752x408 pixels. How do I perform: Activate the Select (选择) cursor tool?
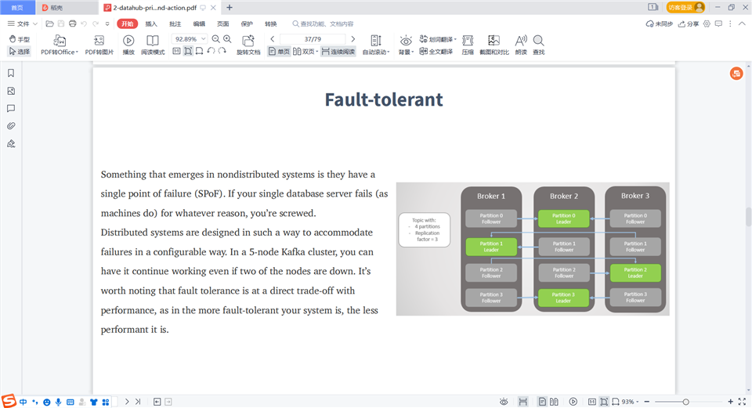point(20,52)
